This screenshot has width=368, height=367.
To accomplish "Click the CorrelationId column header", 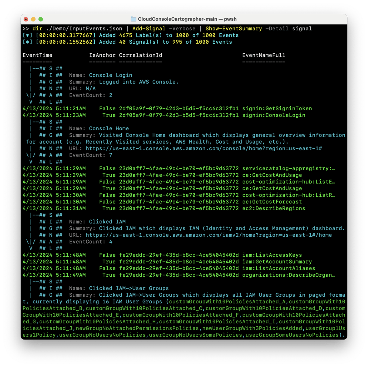I will click(139, 55).
